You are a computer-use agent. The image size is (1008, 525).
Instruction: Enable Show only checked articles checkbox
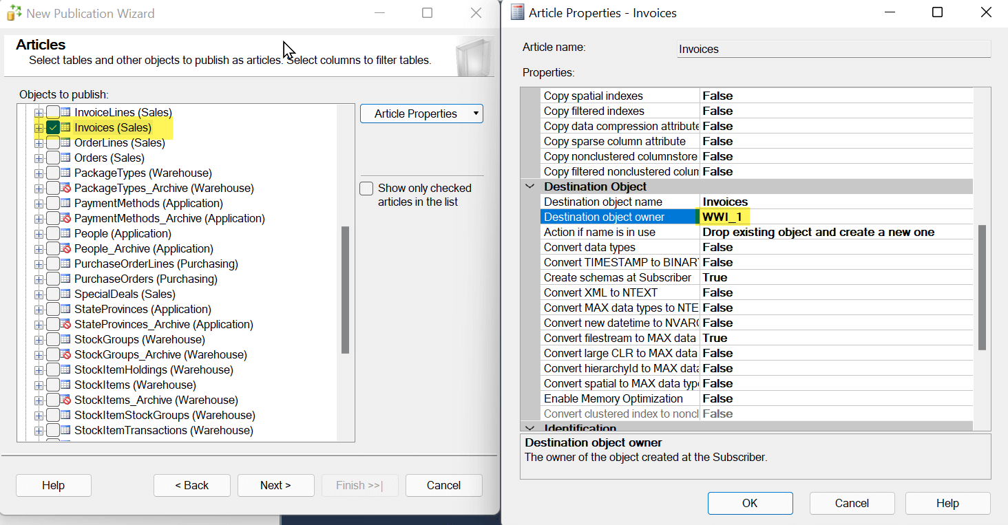(367, 189)
